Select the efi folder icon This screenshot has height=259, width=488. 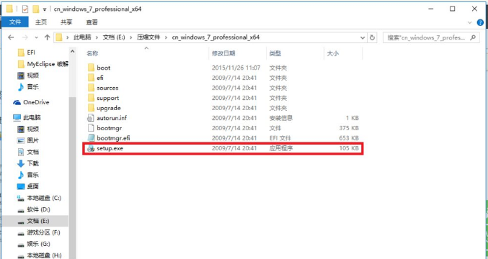click(91, 78)
